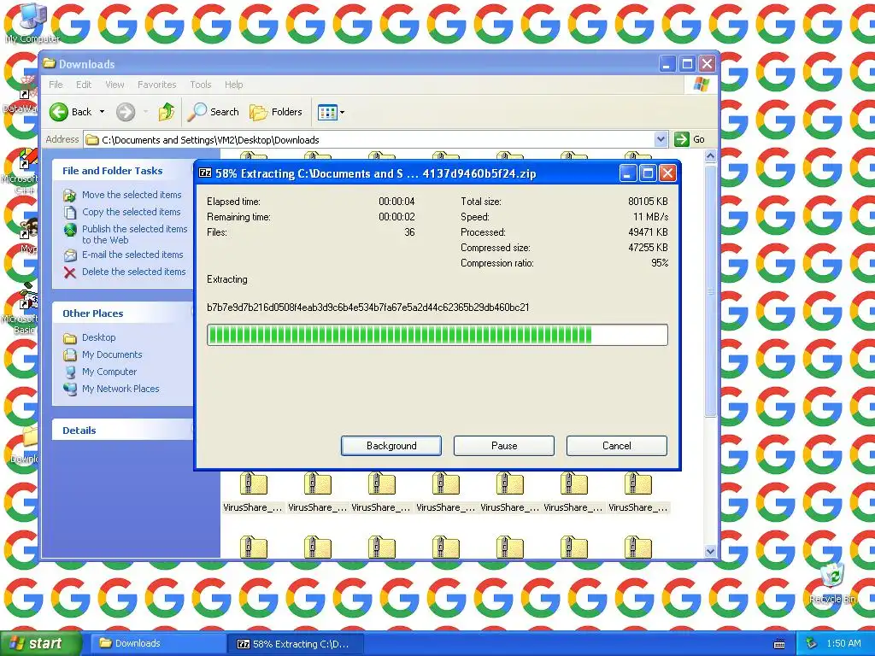Screen dimensions: 875x656
Task: Click the green extraction progress bar
Action: click(x=437, y=335)
